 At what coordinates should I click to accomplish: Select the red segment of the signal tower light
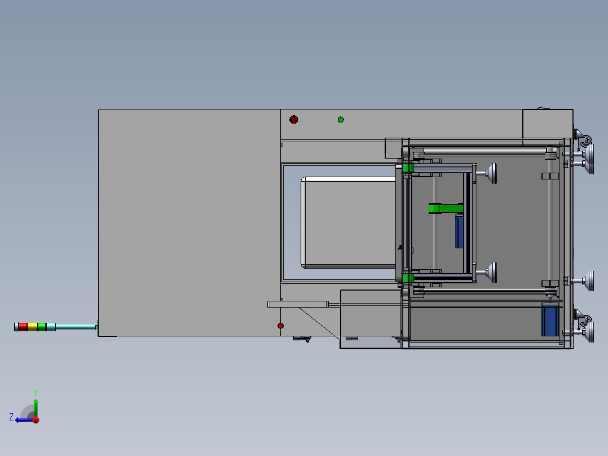click(23, 327)
